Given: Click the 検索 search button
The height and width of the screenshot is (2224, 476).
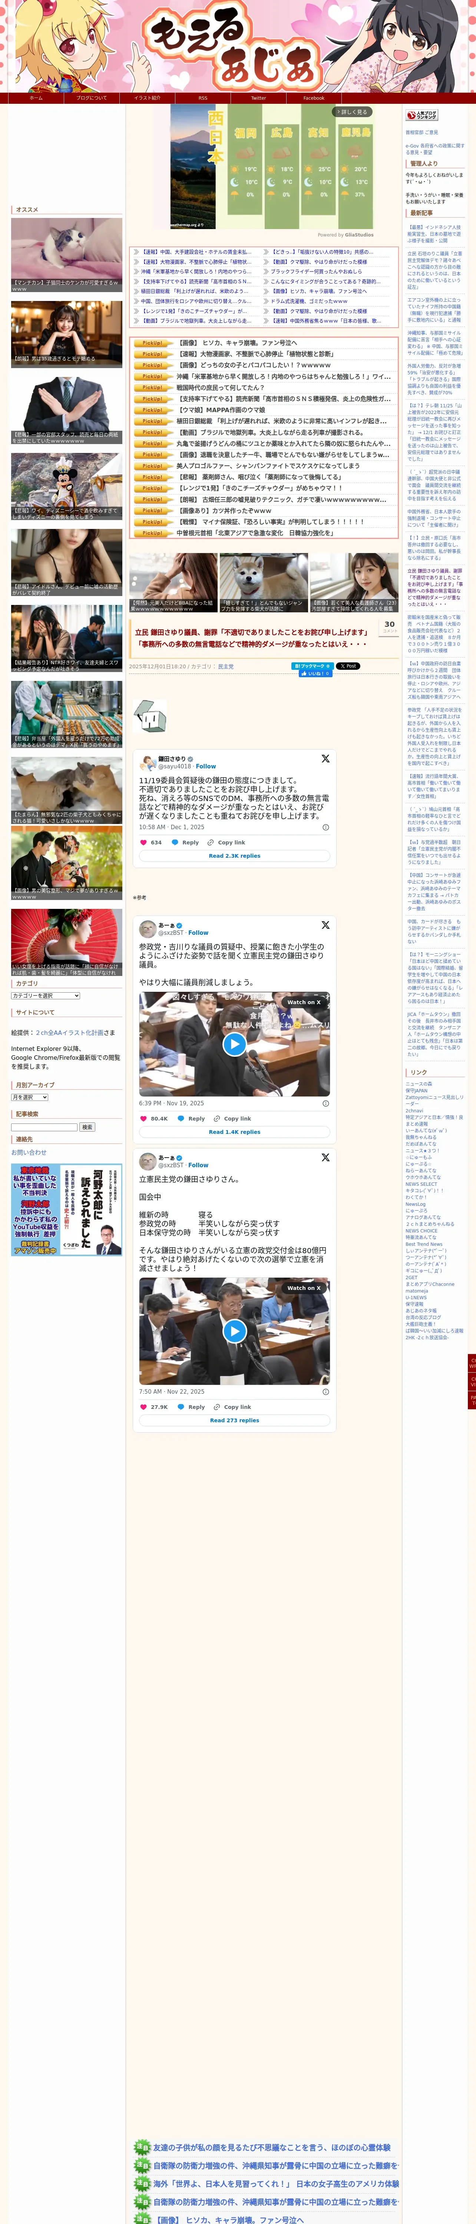Looking at the screenshot, I should tap(86, 1127).
